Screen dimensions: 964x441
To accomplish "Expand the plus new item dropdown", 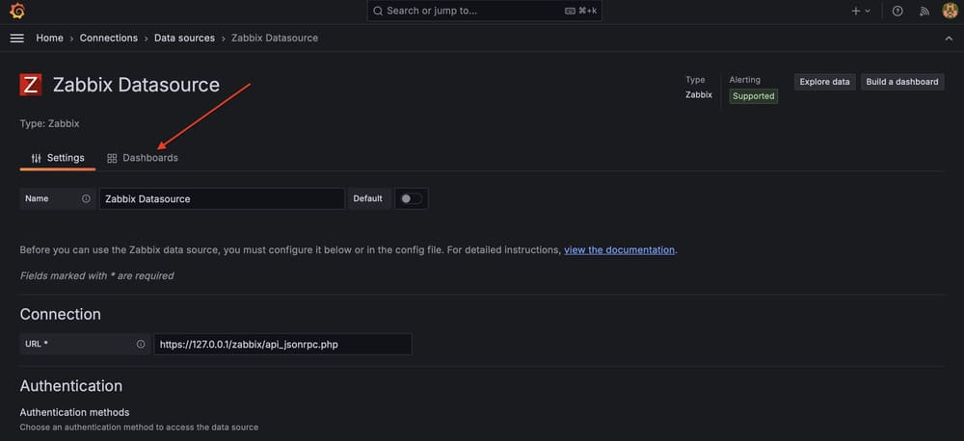I will pyautogui.click(x=861, y=11).
